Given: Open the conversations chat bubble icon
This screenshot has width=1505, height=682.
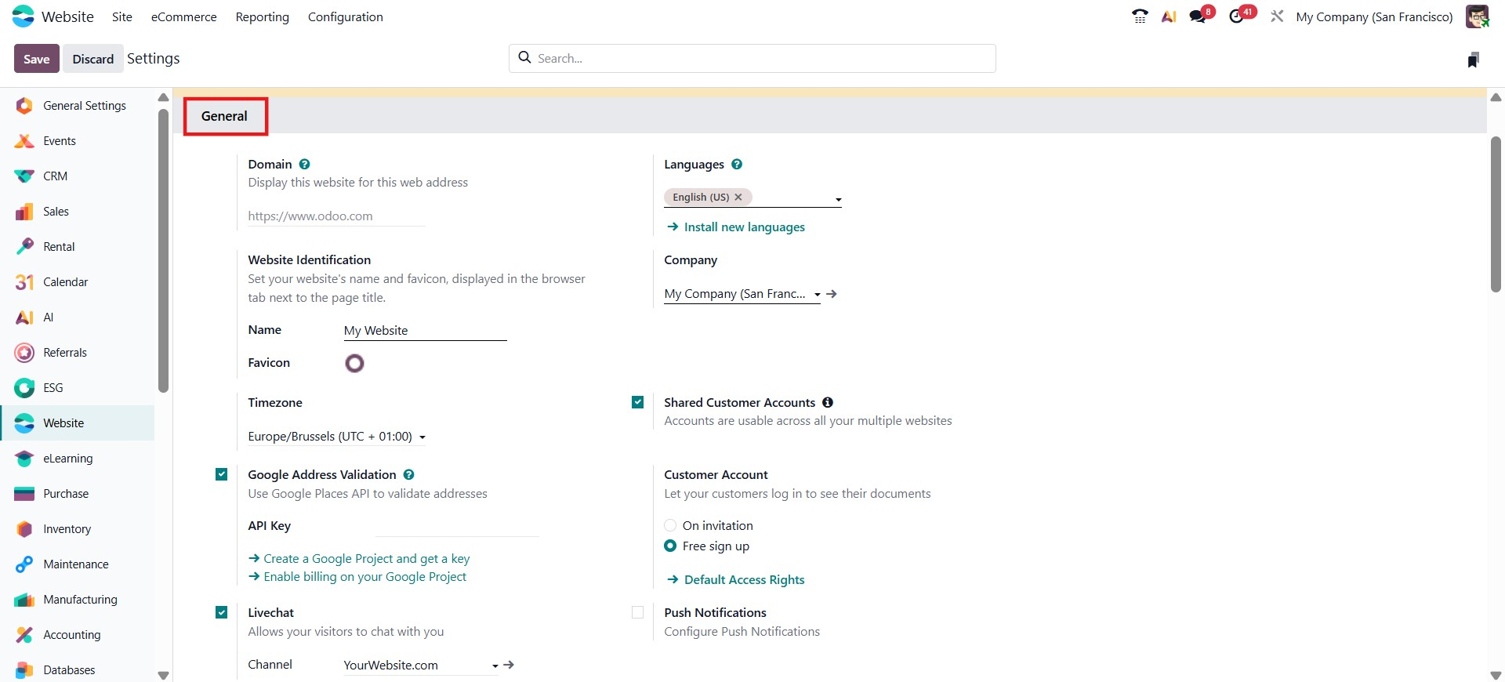Looking at the screenshot, I should click(1198, 16).
